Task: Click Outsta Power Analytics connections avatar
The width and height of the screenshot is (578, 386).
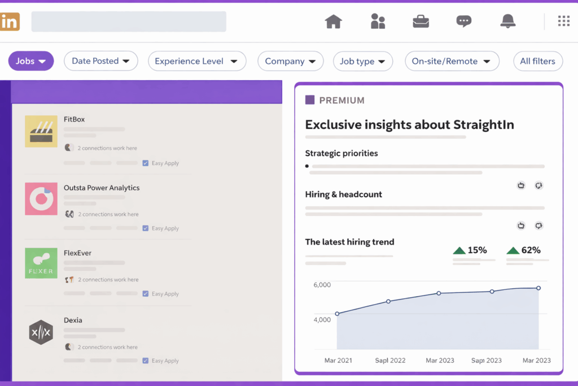Action: coord(69,214)
